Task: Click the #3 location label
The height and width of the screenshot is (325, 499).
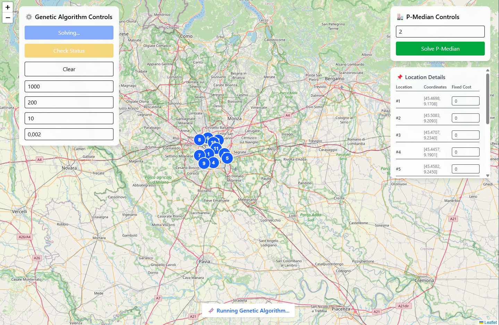Action: click(398, 135)
